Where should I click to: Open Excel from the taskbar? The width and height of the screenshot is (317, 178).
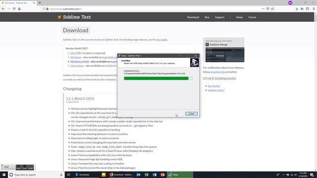pos(147,175)
